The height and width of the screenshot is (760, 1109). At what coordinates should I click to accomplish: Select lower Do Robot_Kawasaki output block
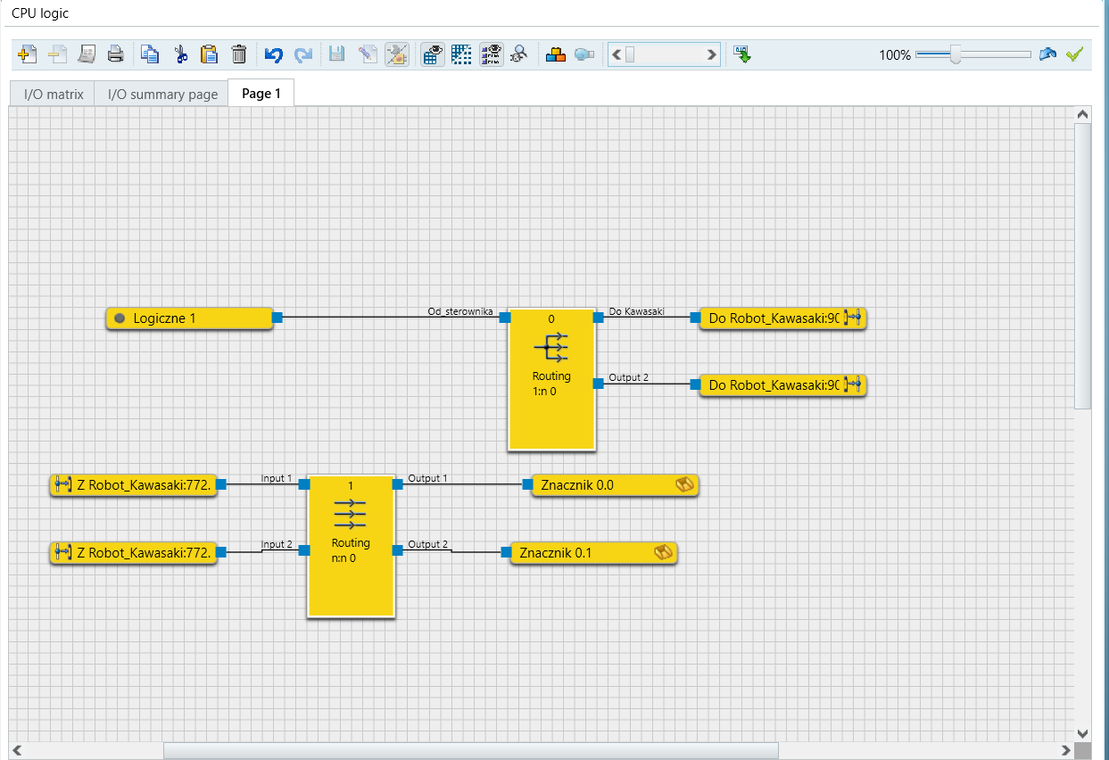click(782, 385)
